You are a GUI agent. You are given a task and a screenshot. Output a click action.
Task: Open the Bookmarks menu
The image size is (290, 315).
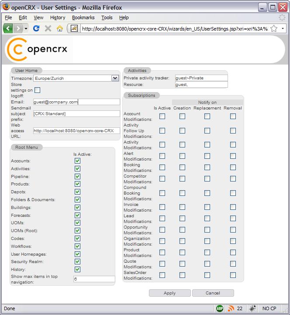(83, 18)
